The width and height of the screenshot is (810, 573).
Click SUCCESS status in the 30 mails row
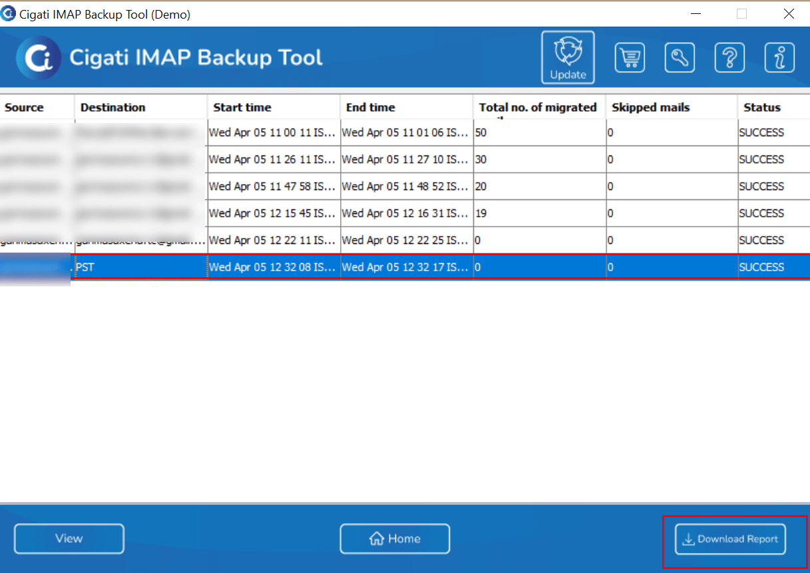[774, 160]
